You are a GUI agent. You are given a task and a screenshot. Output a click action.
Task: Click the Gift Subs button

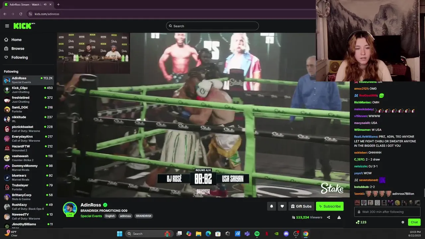coord(301,206)
